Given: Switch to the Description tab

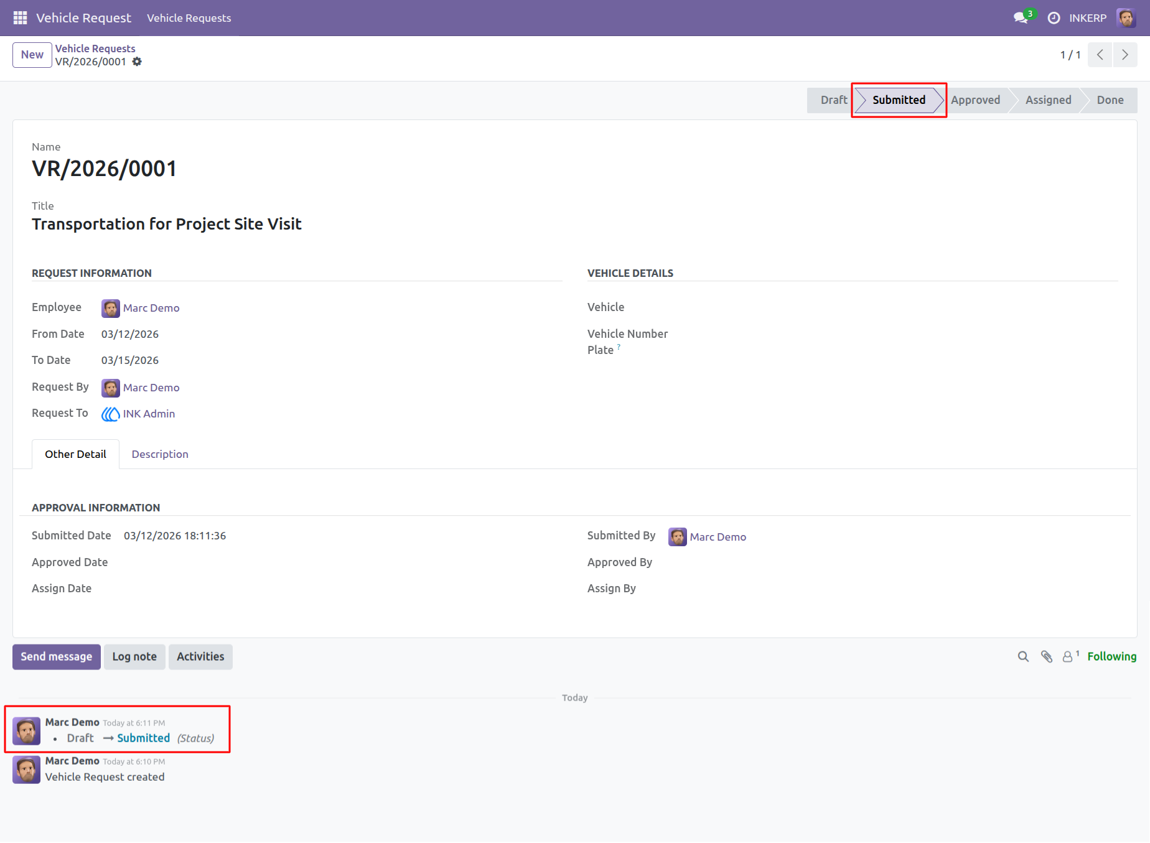Looking at the screenshot, I should pyautogui.click(x=160, y=454).
